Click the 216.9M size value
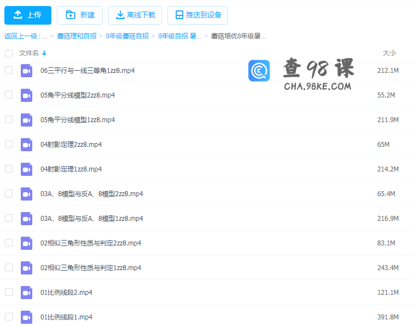The height and width of the screenshot is (326, 414). click(388, 219)
